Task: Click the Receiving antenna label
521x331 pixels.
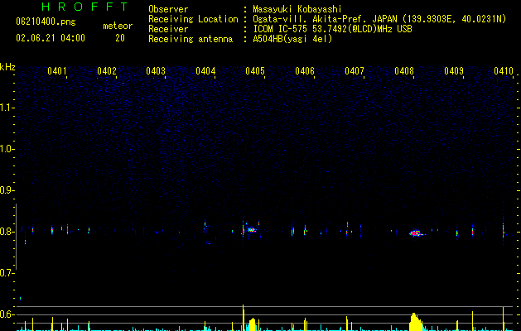Action: [x=191, y=39]
